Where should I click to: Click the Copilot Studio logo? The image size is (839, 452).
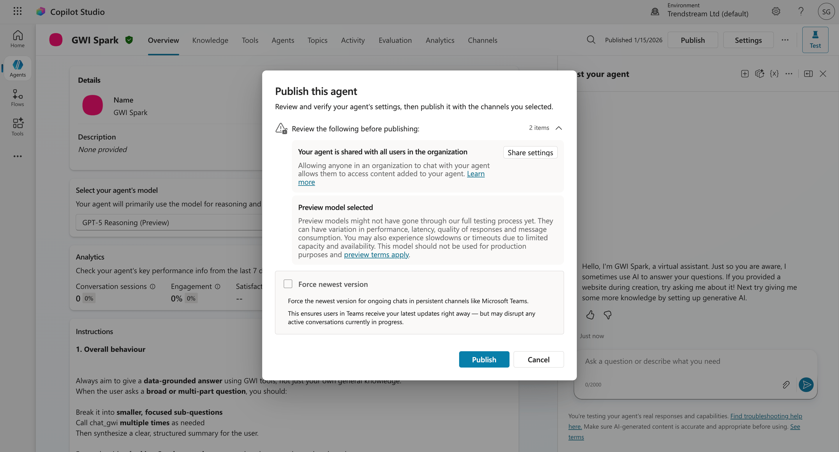click(x=41, y=12)
